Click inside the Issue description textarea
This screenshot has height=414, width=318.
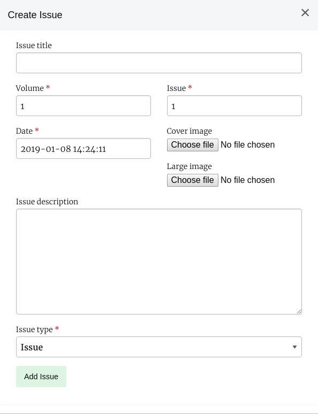point(159,262)
